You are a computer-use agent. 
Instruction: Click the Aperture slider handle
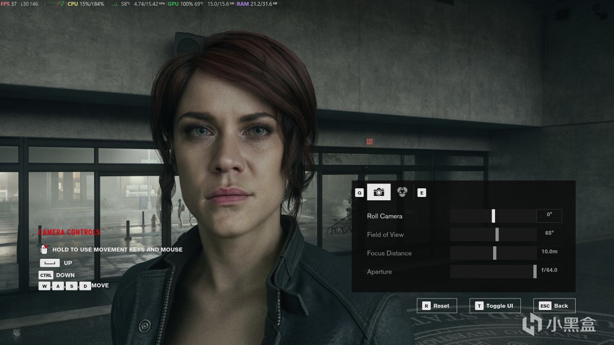coord(535,272)
